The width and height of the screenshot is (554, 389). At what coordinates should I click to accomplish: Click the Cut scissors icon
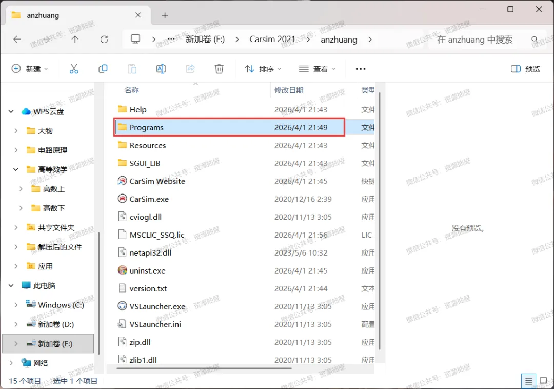coord(74,69)
